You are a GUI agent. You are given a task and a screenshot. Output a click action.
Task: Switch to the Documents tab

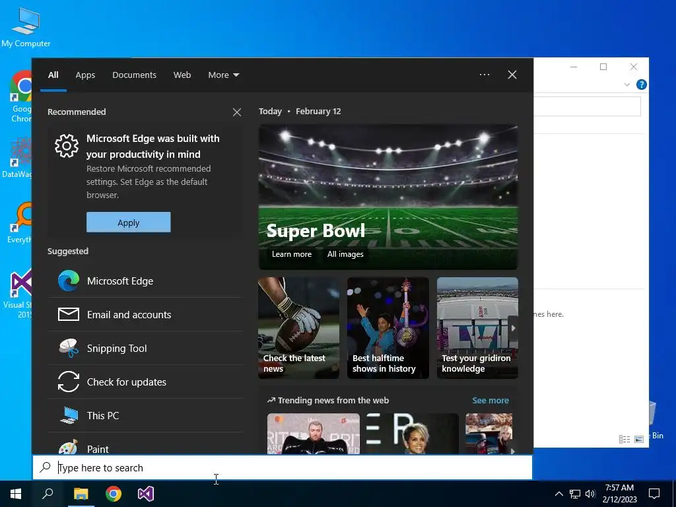point(134,75)
